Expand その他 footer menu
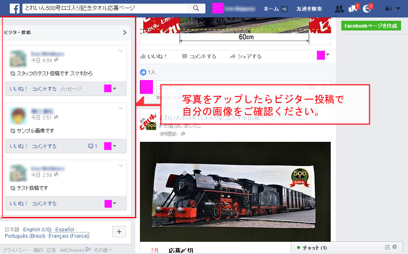Viewport: 408px width, 254px height. [x=103, y=250]
